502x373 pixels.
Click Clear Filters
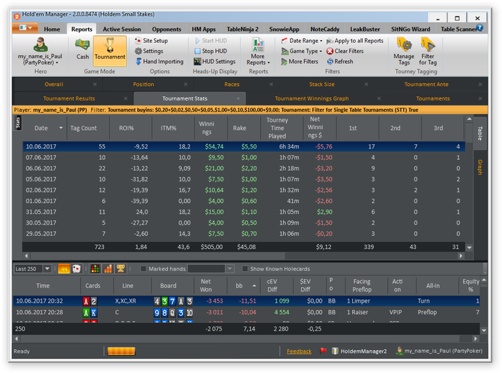tap(345, 51)
